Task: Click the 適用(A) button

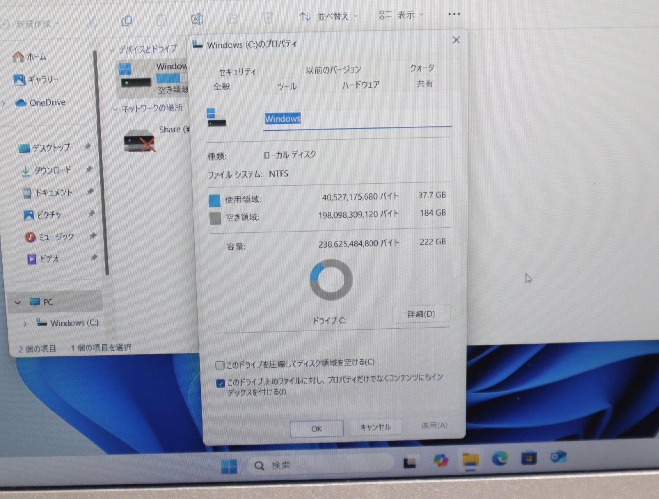Action: click(434, 425)
